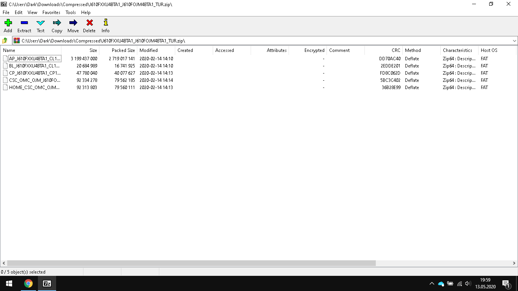
Task: Click the size value 3 199 437 000
Action: pyautogui.click(x=84, y=59)
